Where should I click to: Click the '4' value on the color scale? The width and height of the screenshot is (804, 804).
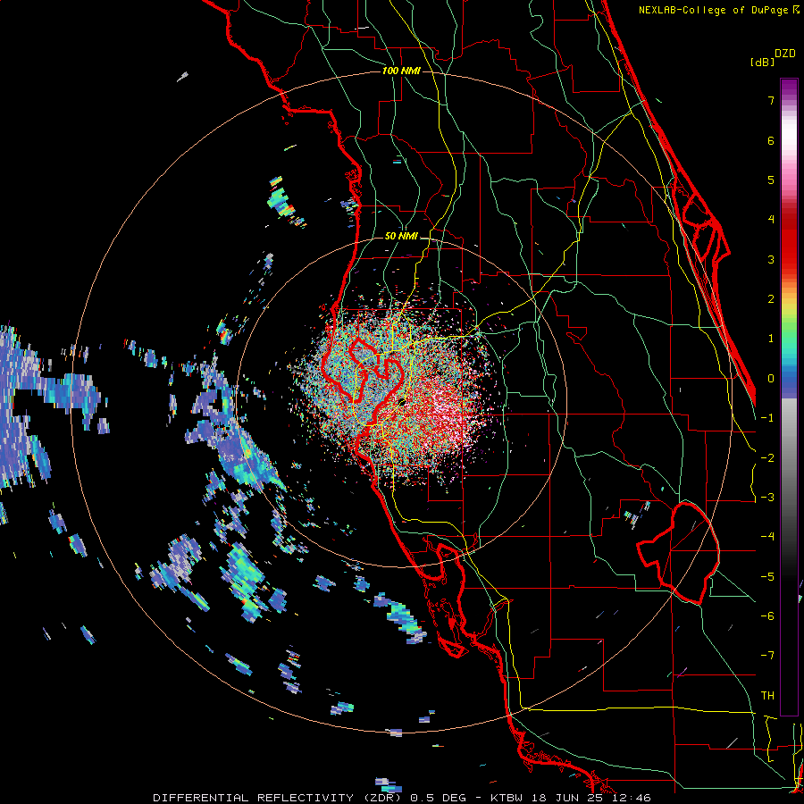(x=771, y=220)
